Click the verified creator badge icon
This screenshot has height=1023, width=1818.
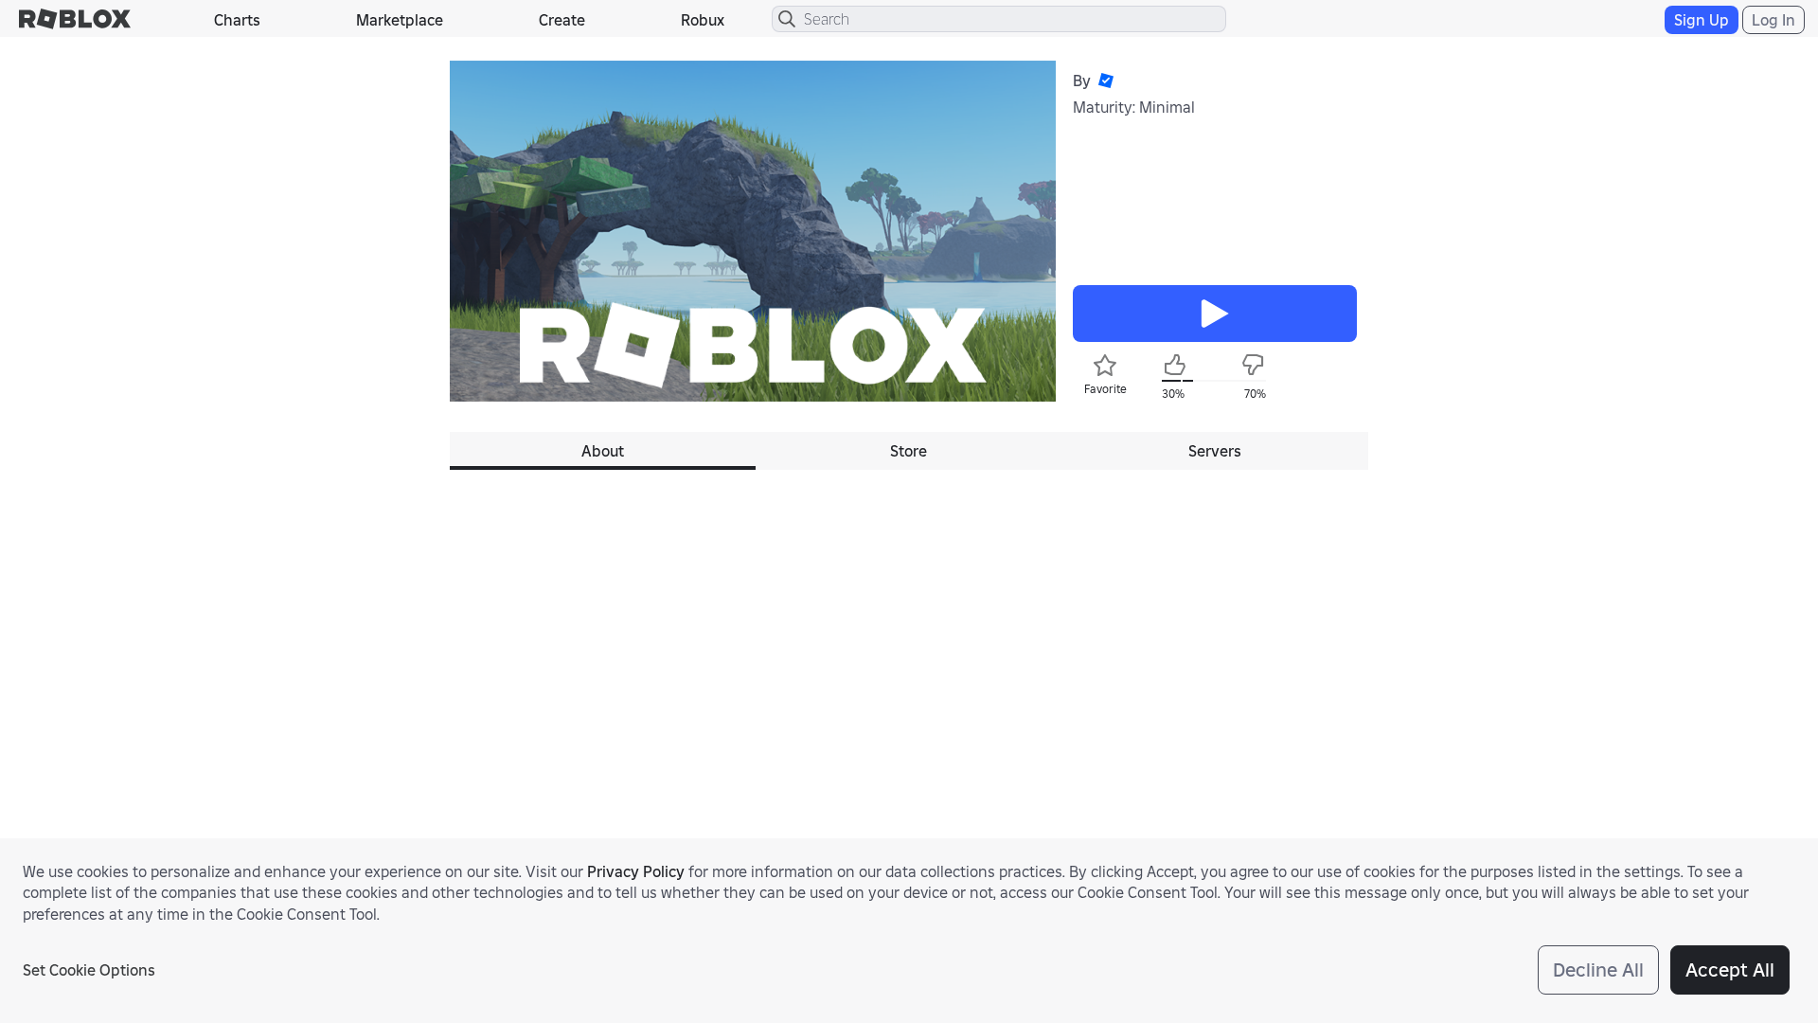tap(1107, 81)
